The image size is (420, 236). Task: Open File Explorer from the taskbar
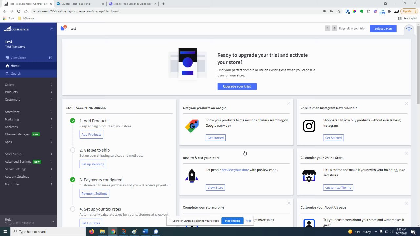102,232
